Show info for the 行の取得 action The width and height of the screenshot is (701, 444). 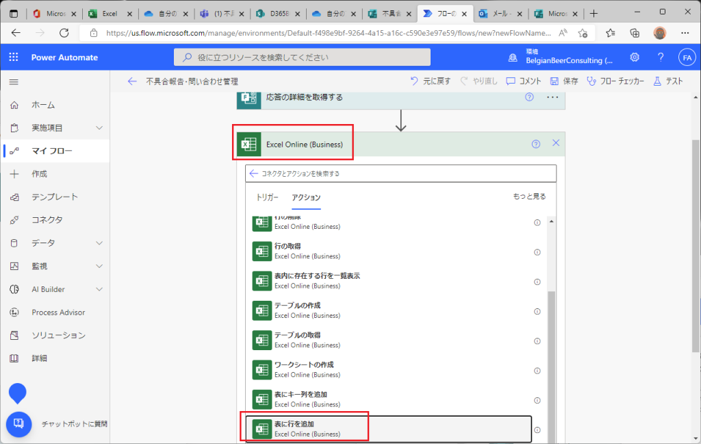click(x=537, y=252)
